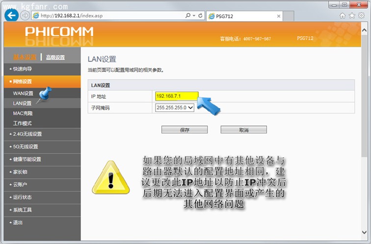This screenshot has height=244, width=371.
Task: Click the browser back arrow button
Action: 11,16
